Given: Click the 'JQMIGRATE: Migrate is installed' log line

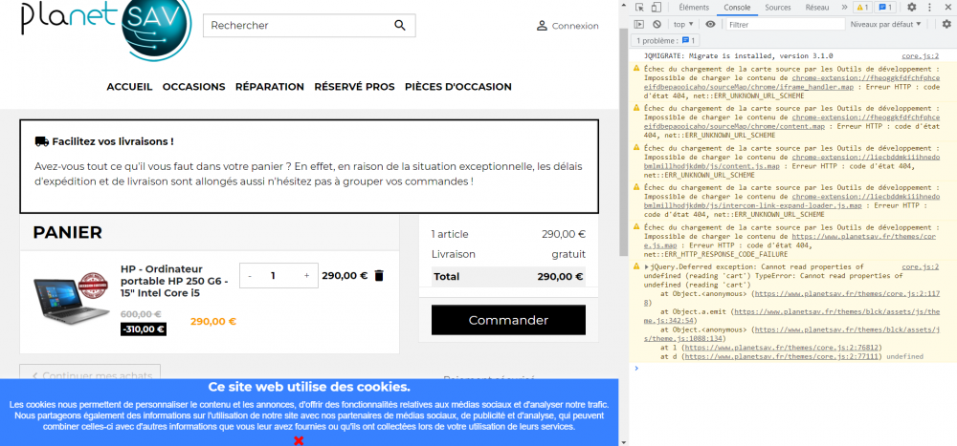Looking at the screenshot, I should [x=739, y=55].
